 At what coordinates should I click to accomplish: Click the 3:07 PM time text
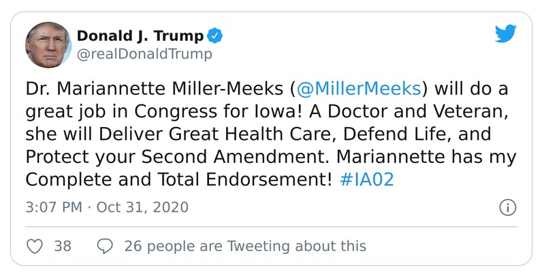pyautogui.click(x=54, y=207)
